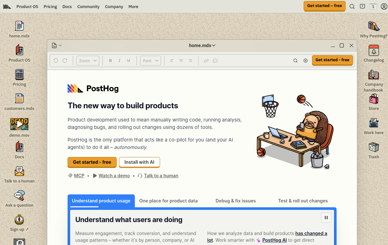Align text left

pos(172,60)
